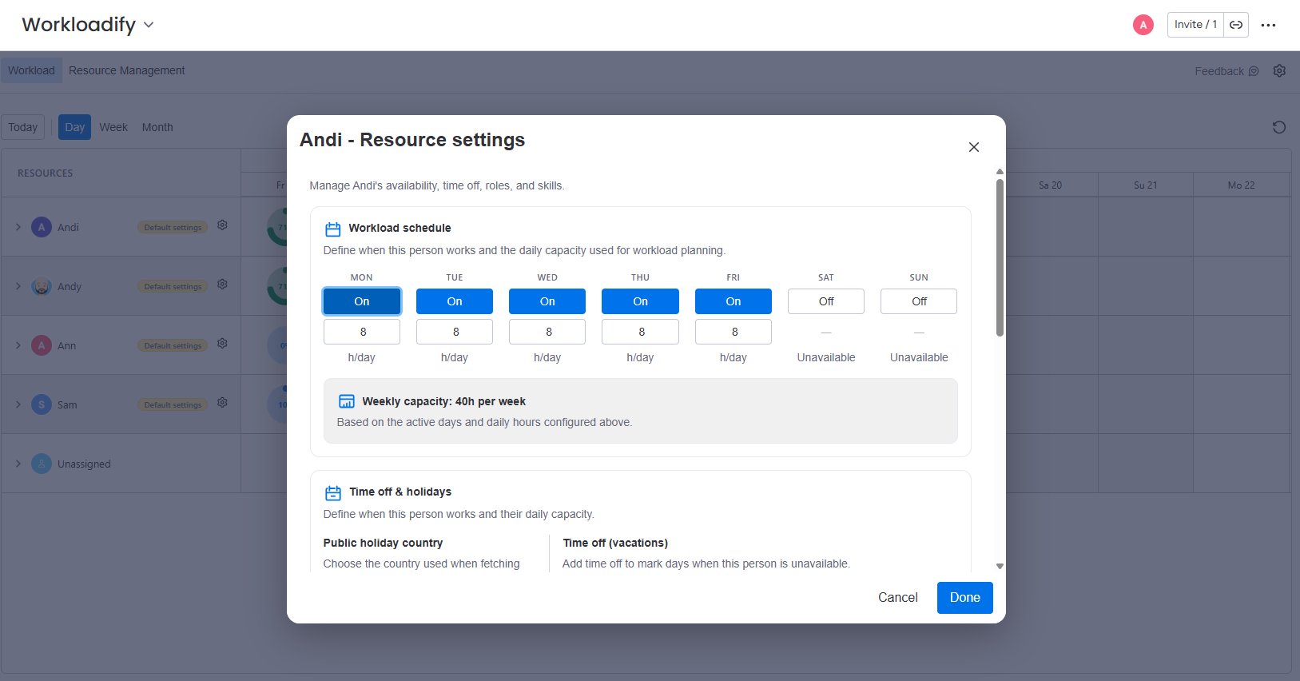The width and height of the screenshot is (1300, 681).
Task: Toggle Tuesday On button
Action: pyautogui.click(x=455, y=301)
